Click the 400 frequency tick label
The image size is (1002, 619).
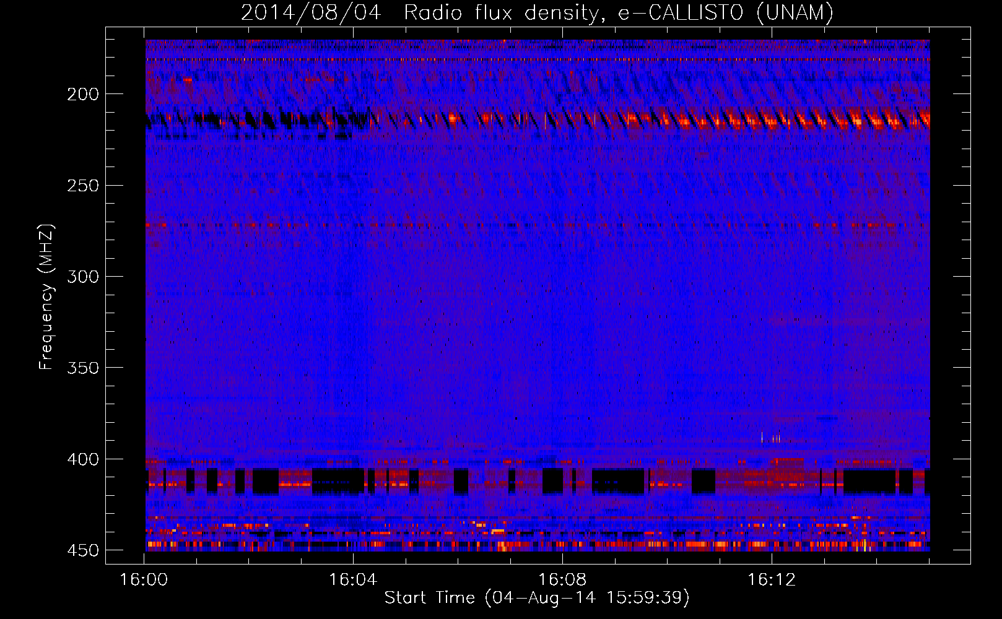tap(83, 459)
